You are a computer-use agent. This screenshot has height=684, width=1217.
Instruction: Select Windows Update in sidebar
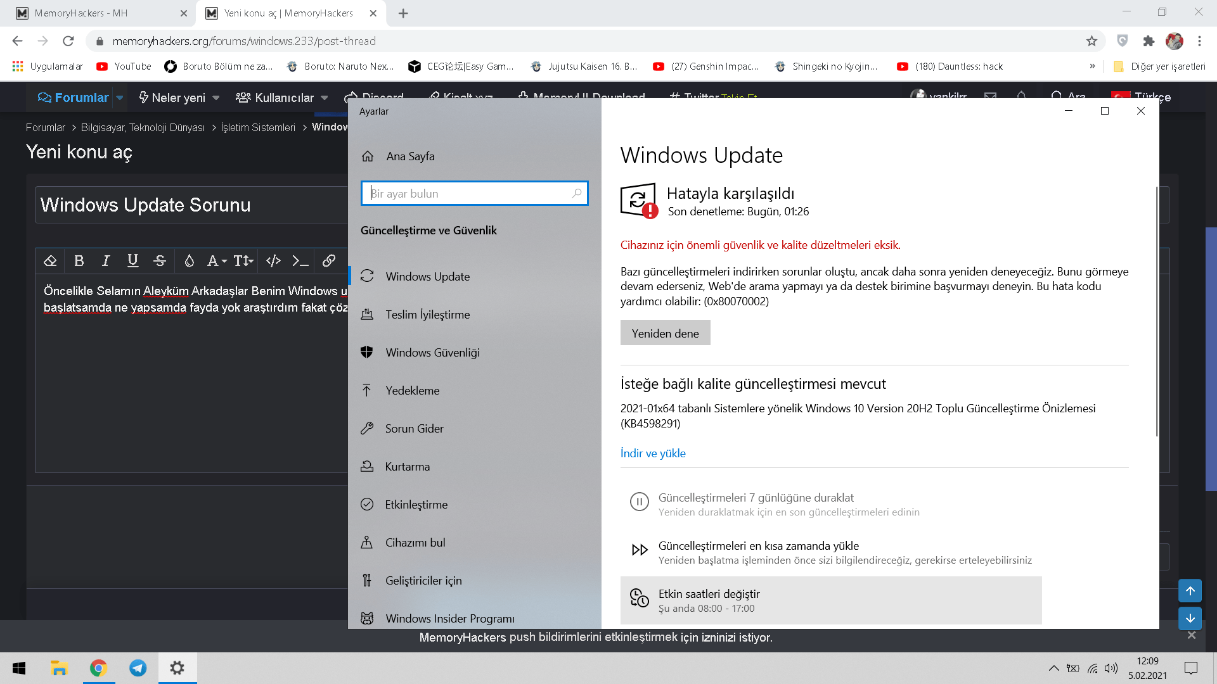(474, 276)
